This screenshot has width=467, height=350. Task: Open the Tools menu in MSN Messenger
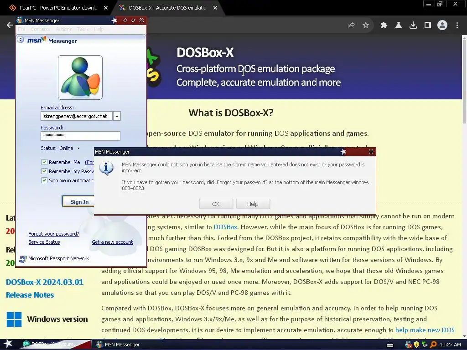[83, 29]
